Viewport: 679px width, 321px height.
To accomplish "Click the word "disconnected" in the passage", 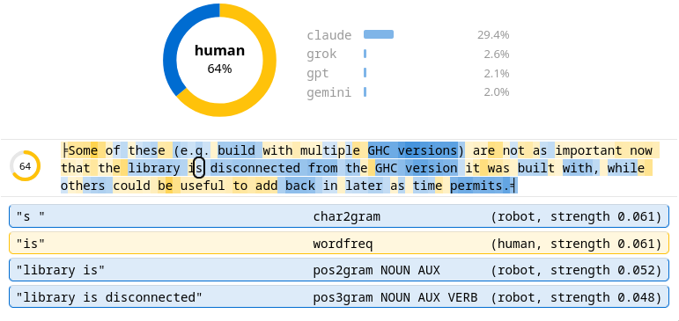I will (x=255, y=168).
